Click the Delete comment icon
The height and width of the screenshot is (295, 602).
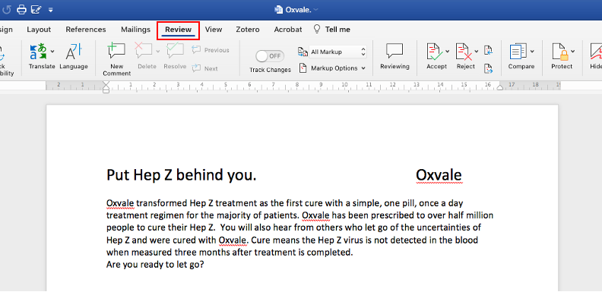click(x=144, y=51)
